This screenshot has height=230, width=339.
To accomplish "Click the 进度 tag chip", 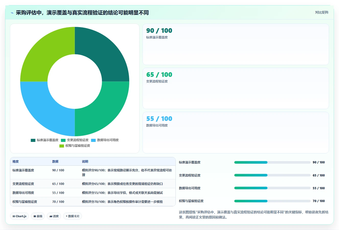I will click(x=54, y=216).
